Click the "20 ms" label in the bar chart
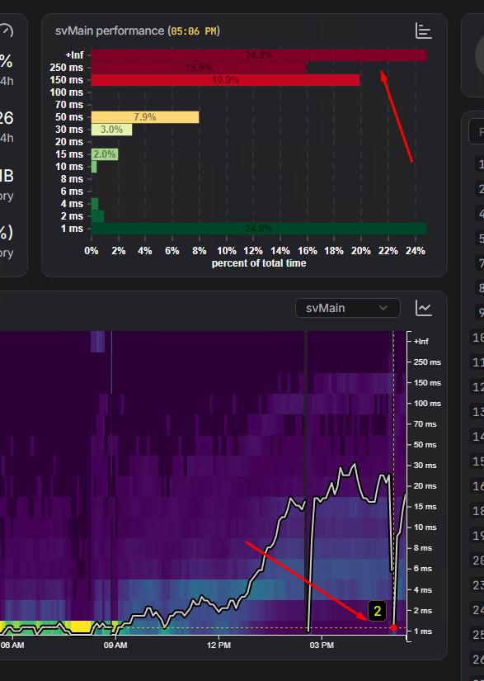 click(x=69, y=142)
